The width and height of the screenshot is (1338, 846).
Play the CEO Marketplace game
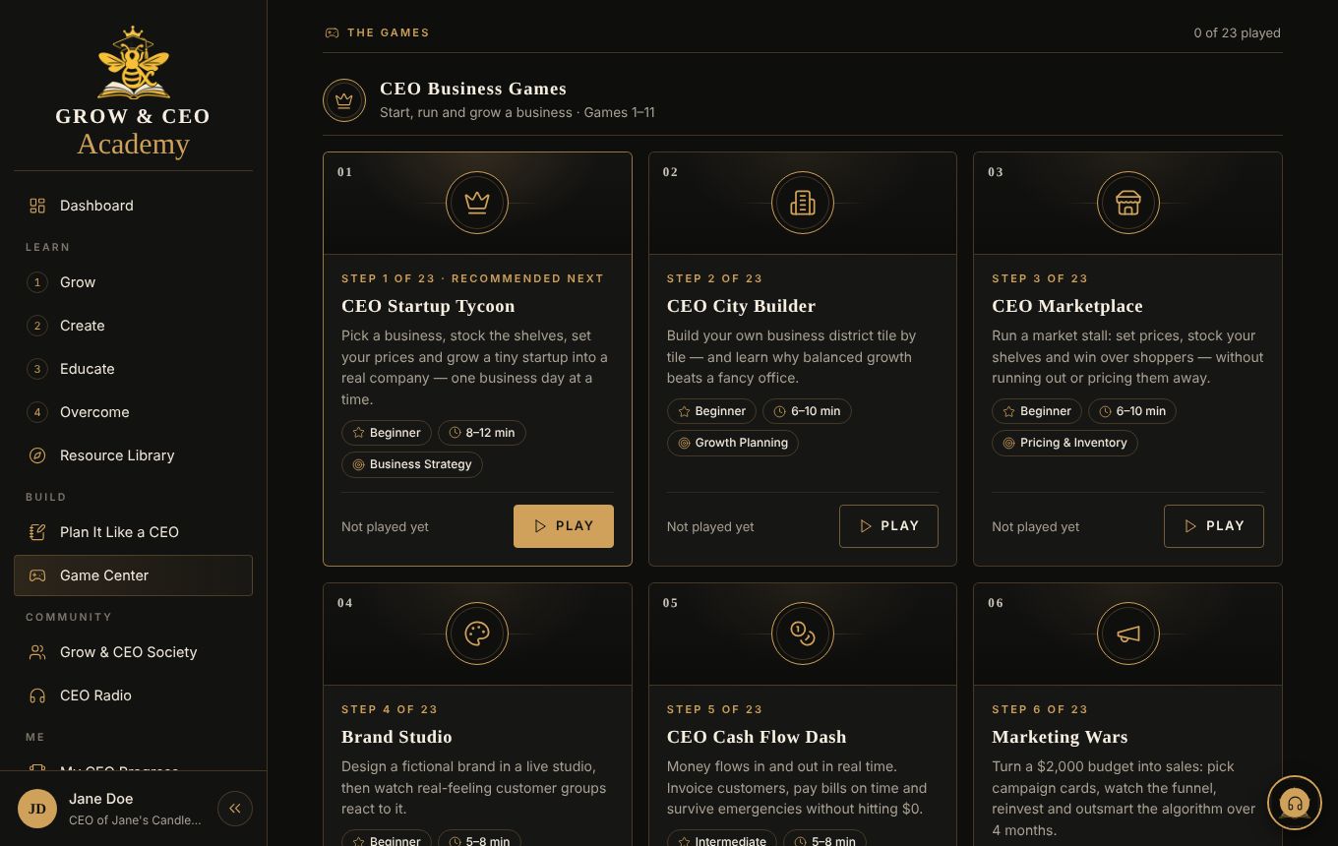(1214, 526)
